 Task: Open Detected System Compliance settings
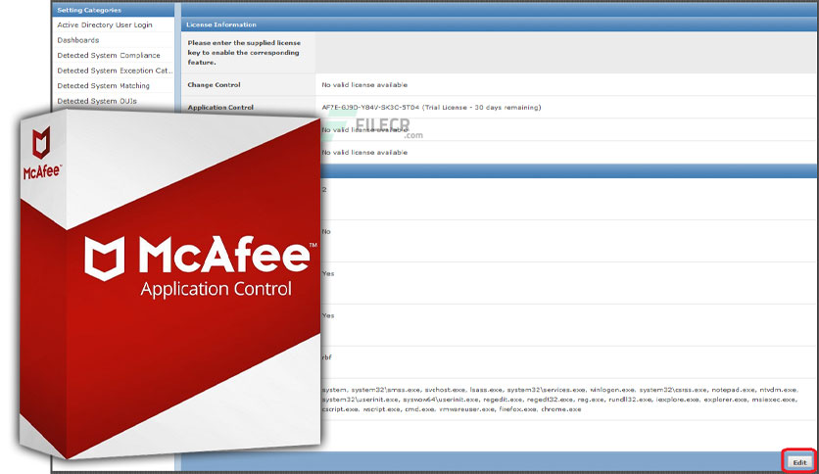[x=109, y=56]
